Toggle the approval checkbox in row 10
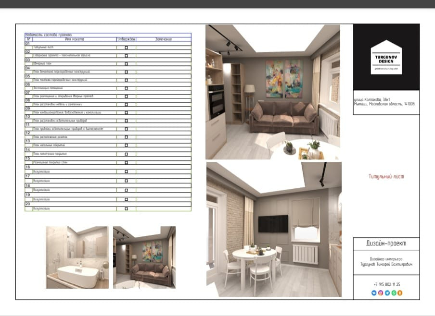Viewport: 435px width, 316px height. pyautogui.click(x=127, y=120)
